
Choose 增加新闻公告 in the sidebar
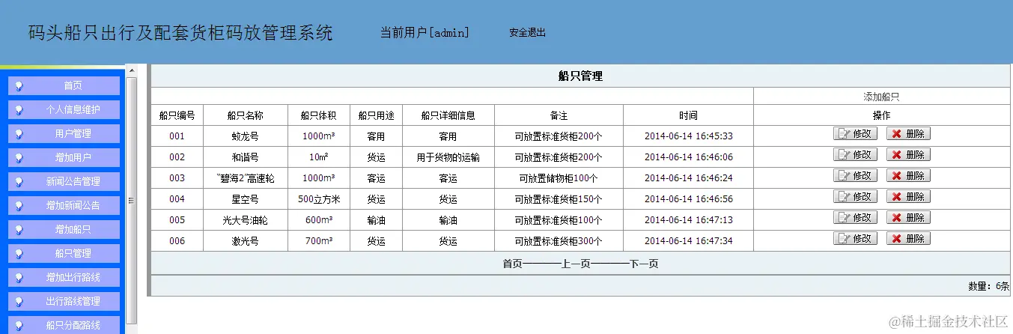point(64,205)
